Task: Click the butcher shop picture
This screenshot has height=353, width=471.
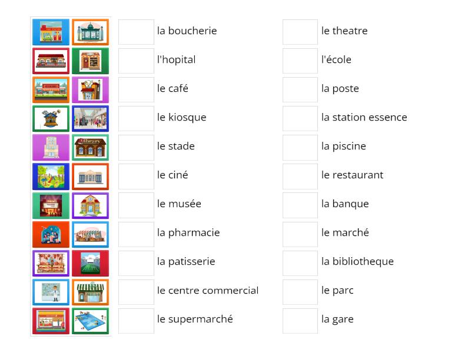Action: point(51,262)
